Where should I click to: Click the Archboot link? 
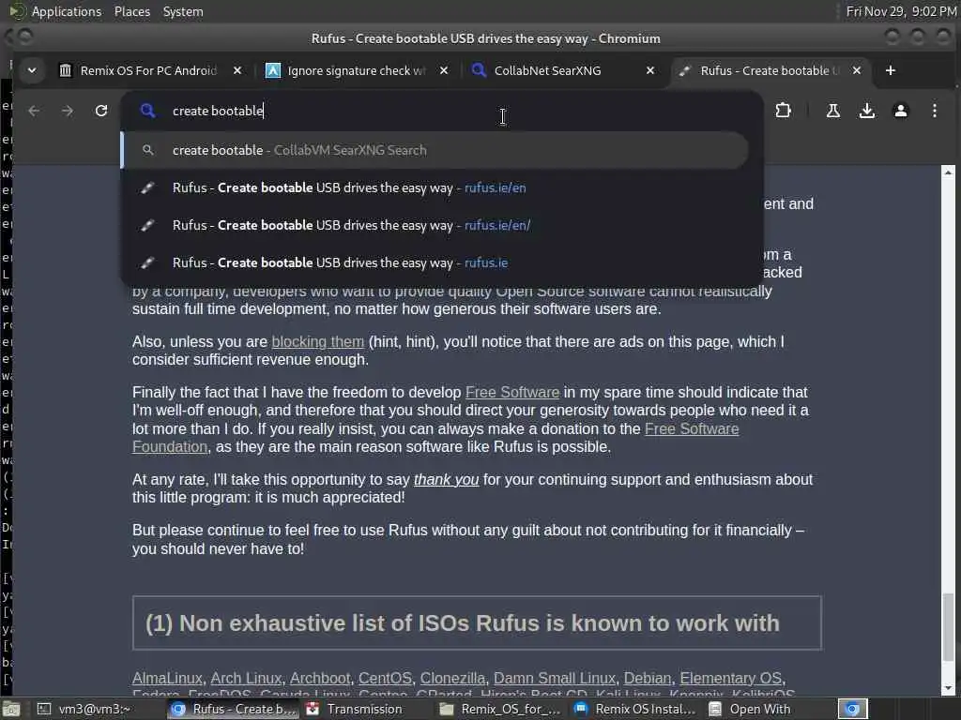click(320, 679)
